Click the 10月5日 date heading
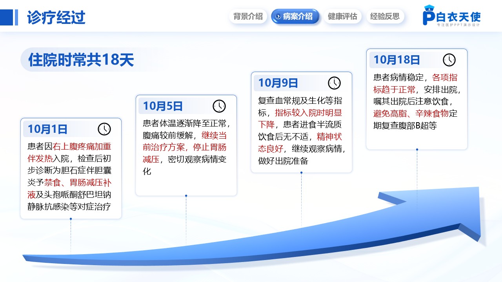This screenshot has height=282, width=502. pos(163,106)
